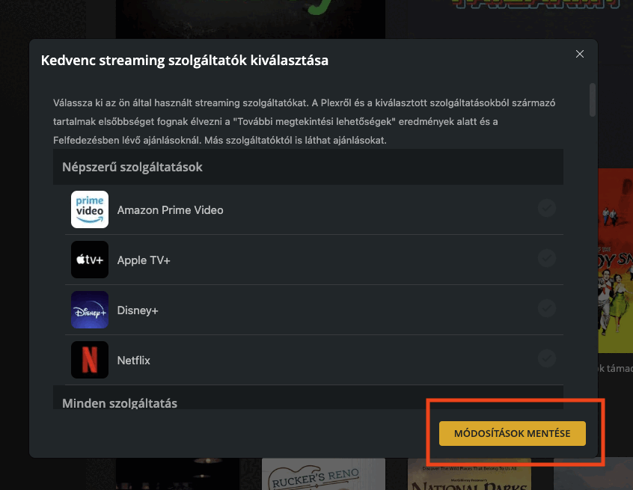
Task: Click the Minden szolgáltatás section header
Action: 308,398
